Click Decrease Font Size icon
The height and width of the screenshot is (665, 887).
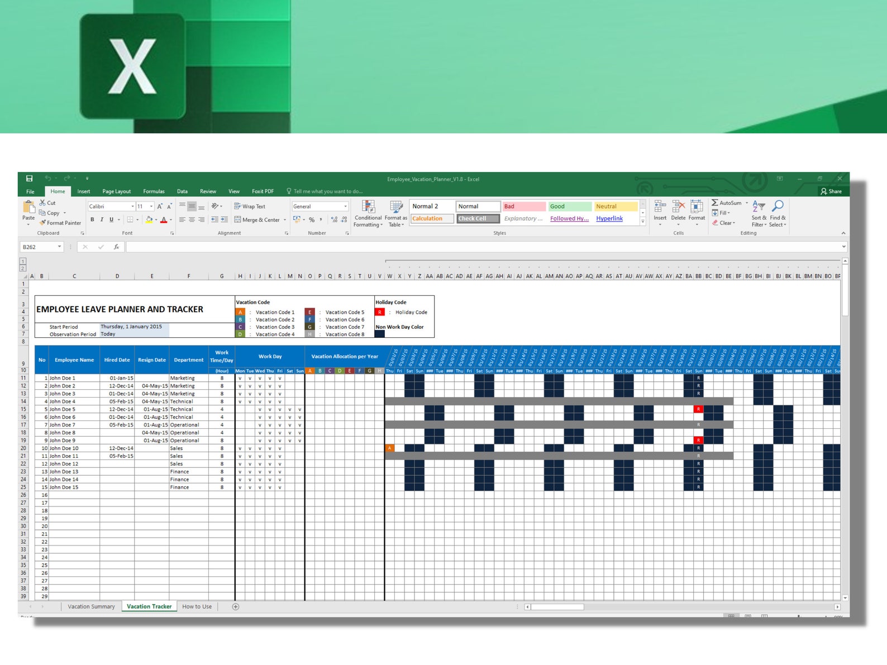click(x=169, y=206)
